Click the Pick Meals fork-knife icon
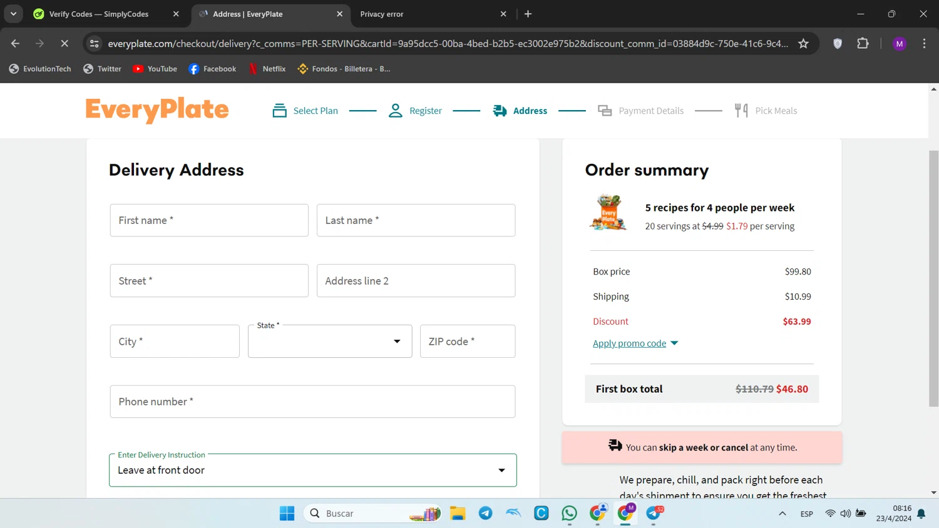This screenshot has width=939, height=528. (741, 111)
